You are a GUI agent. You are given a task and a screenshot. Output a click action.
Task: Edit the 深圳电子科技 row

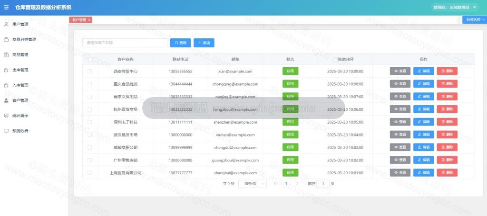coord(424,122)
